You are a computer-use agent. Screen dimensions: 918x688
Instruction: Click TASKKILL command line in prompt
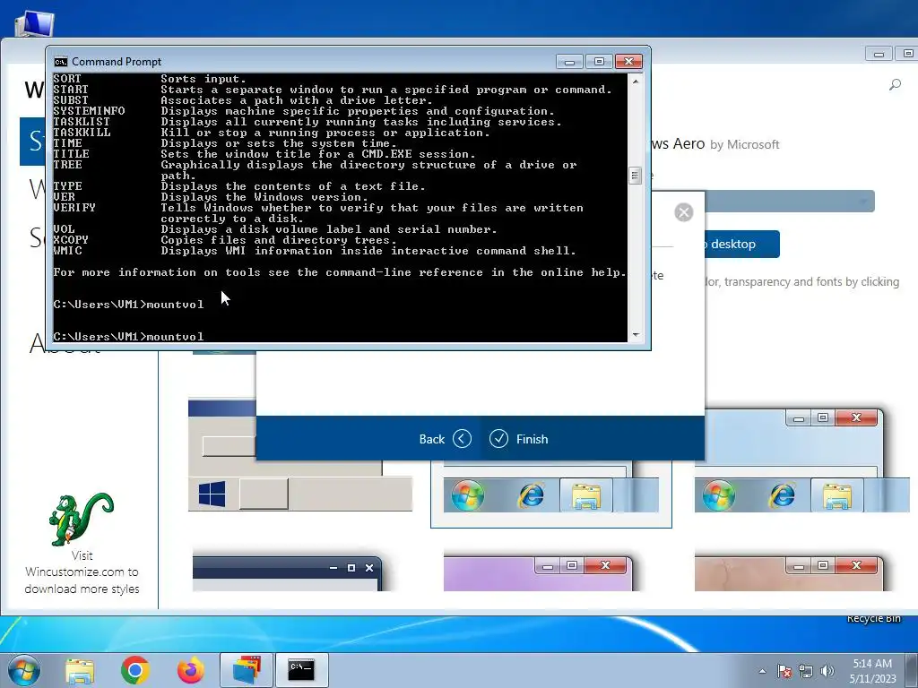pyautogui.click(x=272, y=133)
